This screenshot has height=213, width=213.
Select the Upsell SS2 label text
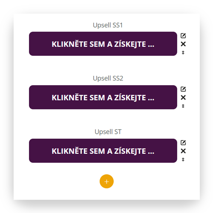(x=108, y=78)
